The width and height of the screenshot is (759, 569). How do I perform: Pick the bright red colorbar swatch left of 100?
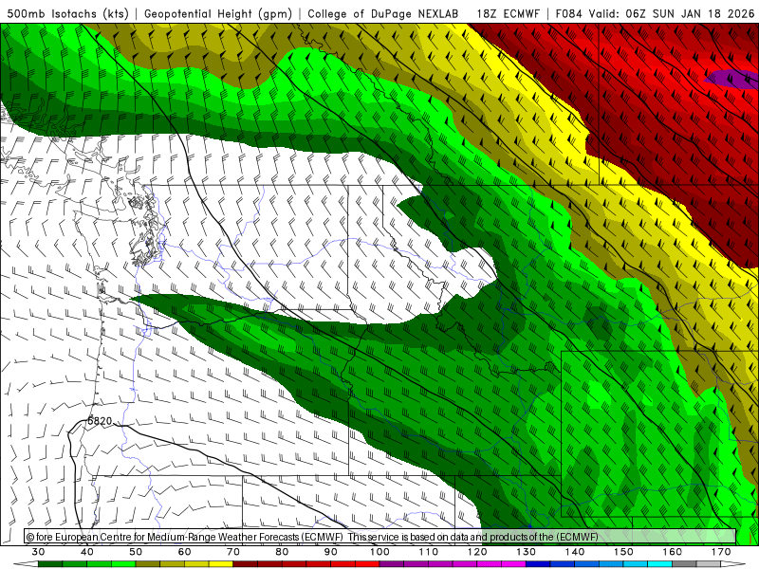367,564
